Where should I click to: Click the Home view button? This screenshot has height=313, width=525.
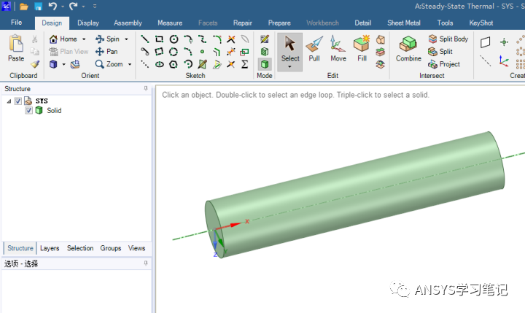click(63, 39)
